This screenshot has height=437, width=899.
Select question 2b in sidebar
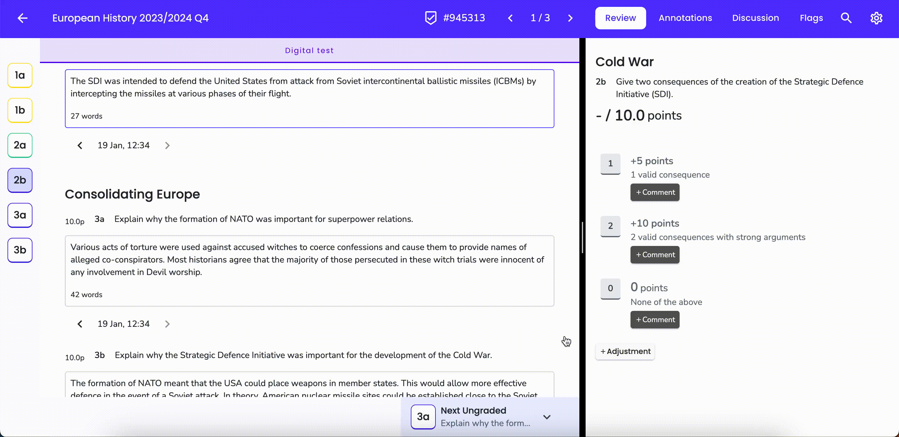point(20,180)
